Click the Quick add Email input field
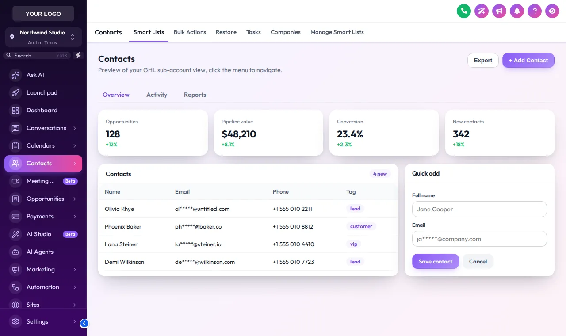Viewport: 566px width, 336px height. (x=479, y=239)
